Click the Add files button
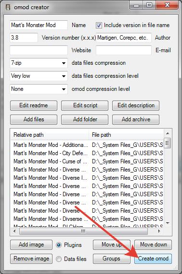The width and height of the screenshot is (182, 274). pyautogui.click(x=34, y=119)
